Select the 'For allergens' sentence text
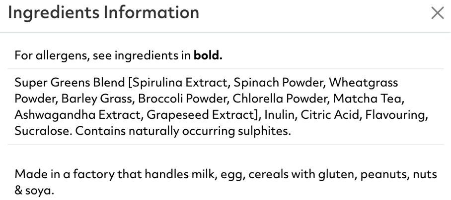The width and height of the screenshot is (451, 200). (119, 55)
